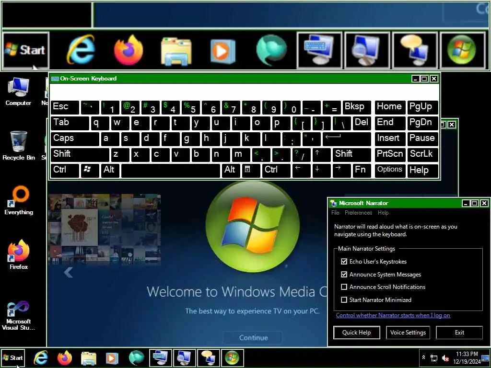Open File Explorer in magnified taskbar view
The image size is (491, 368).
pyautogui.click(x=176, y=51)
